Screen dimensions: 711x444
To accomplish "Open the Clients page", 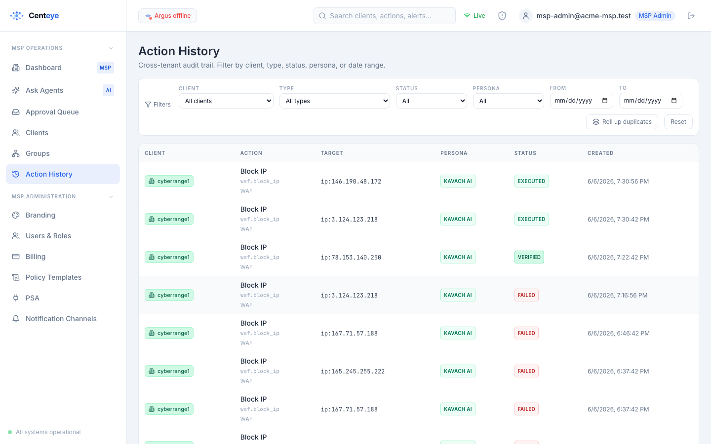I will coord(63,133).
